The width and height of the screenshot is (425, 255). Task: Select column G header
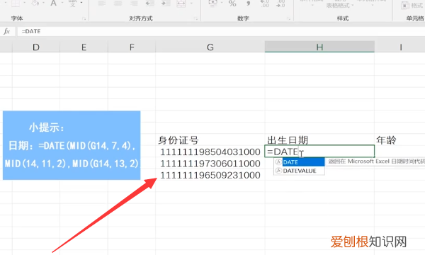(210, 47)
